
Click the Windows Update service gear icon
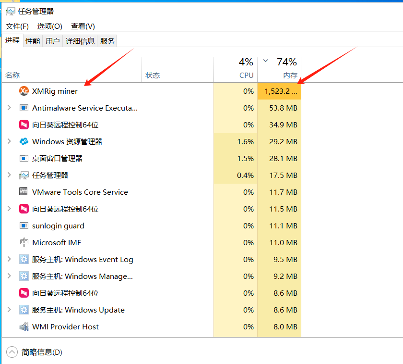[x=24, y=310]
